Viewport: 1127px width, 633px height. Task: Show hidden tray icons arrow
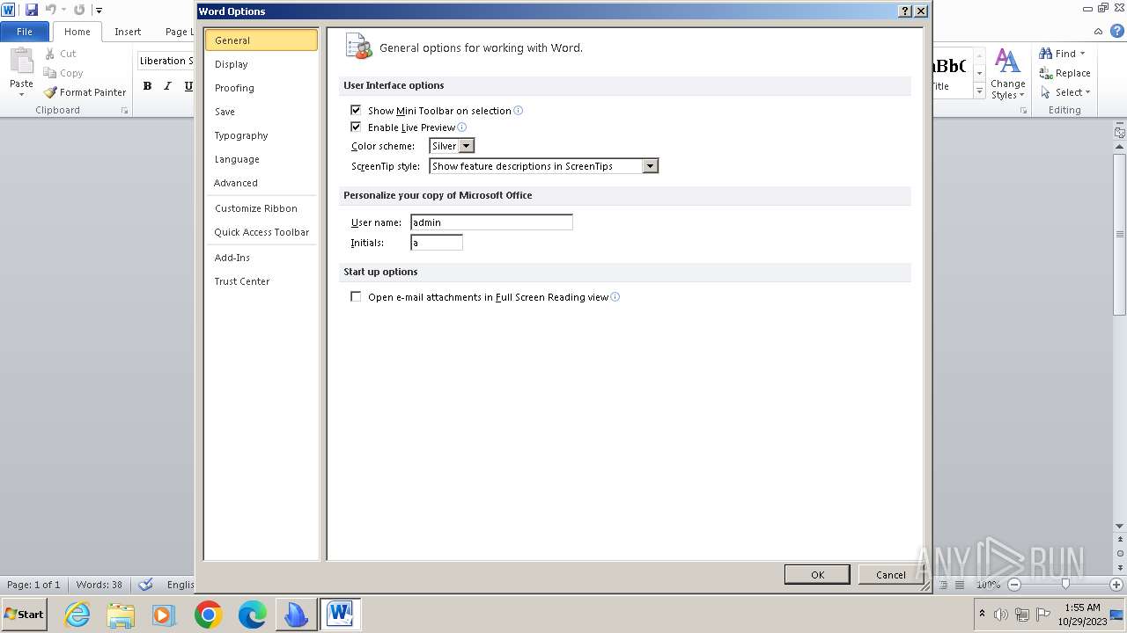pos(982,614)
